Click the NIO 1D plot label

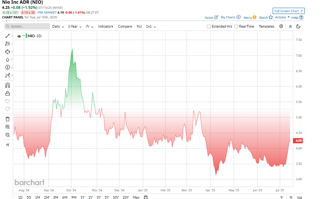(x=35, y=36)
